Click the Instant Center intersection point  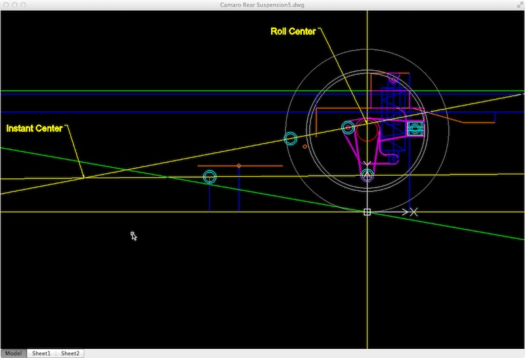[x=83, y=177]
